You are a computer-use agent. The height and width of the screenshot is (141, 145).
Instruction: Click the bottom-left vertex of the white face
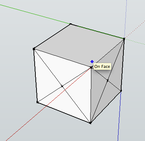(37, 102)
